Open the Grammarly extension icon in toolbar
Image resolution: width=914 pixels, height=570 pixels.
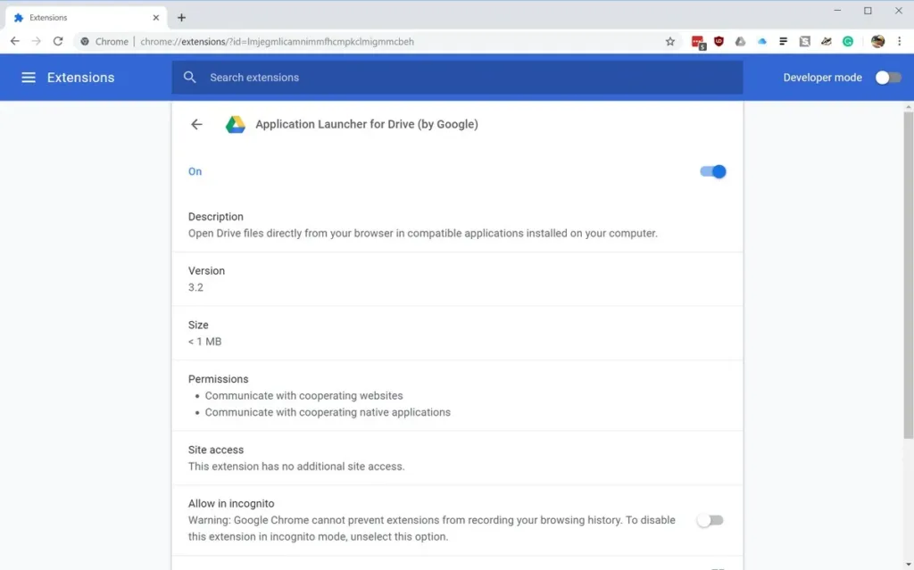coord(848,41)
